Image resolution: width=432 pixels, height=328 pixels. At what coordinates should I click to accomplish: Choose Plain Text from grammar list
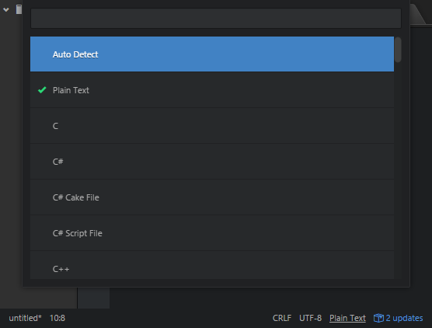pos(212,90)
